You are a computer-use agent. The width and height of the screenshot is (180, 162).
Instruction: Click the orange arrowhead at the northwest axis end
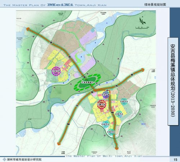[28, 29]
